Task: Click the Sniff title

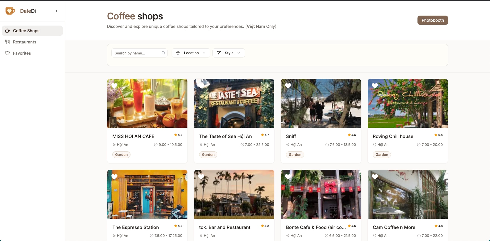Action: click(x=291, y=136)
